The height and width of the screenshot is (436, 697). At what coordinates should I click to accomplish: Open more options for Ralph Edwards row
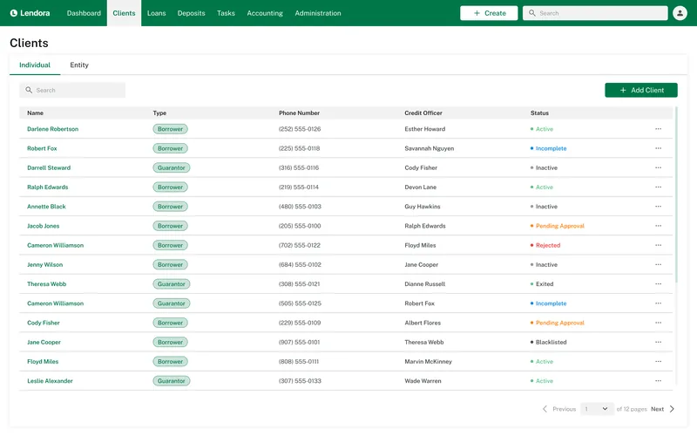click(x=658, y=187)
